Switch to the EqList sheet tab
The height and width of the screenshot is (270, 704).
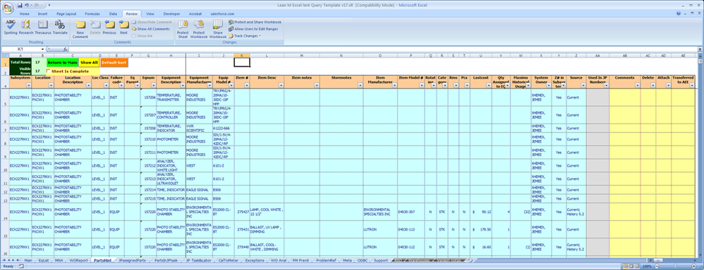pyautogui.click(x=44, y=260)
